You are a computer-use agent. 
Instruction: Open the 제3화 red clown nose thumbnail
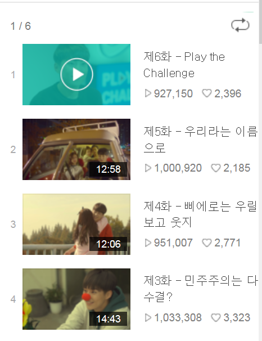(76, 299)
